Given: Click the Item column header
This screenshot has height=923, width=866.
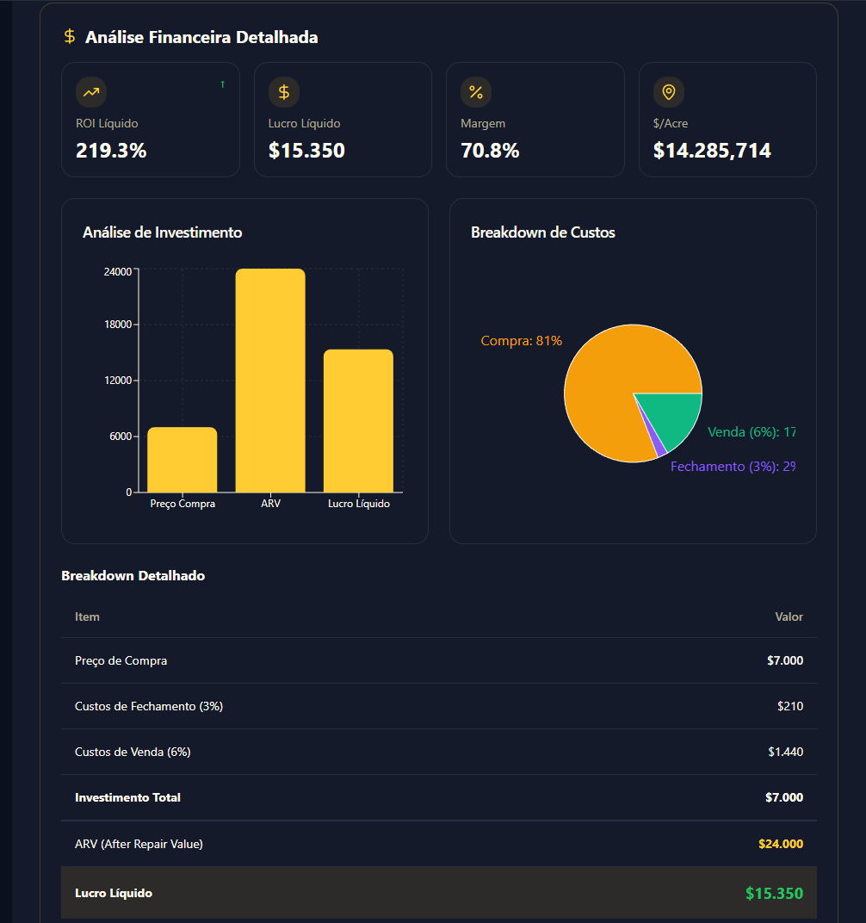Looking at the screenshot, I should tap(87, 616).
